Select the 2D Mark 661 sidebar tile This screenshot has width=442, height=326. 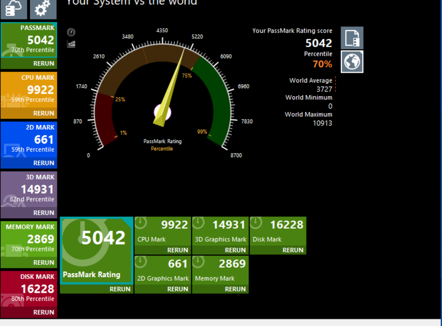tap(29, 140)
